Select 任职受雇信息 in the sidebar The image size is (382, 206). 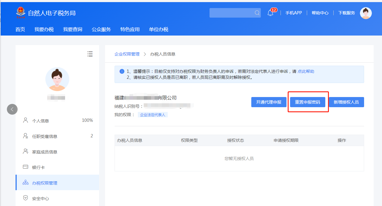pyautogui.click(x=45, y=136)
